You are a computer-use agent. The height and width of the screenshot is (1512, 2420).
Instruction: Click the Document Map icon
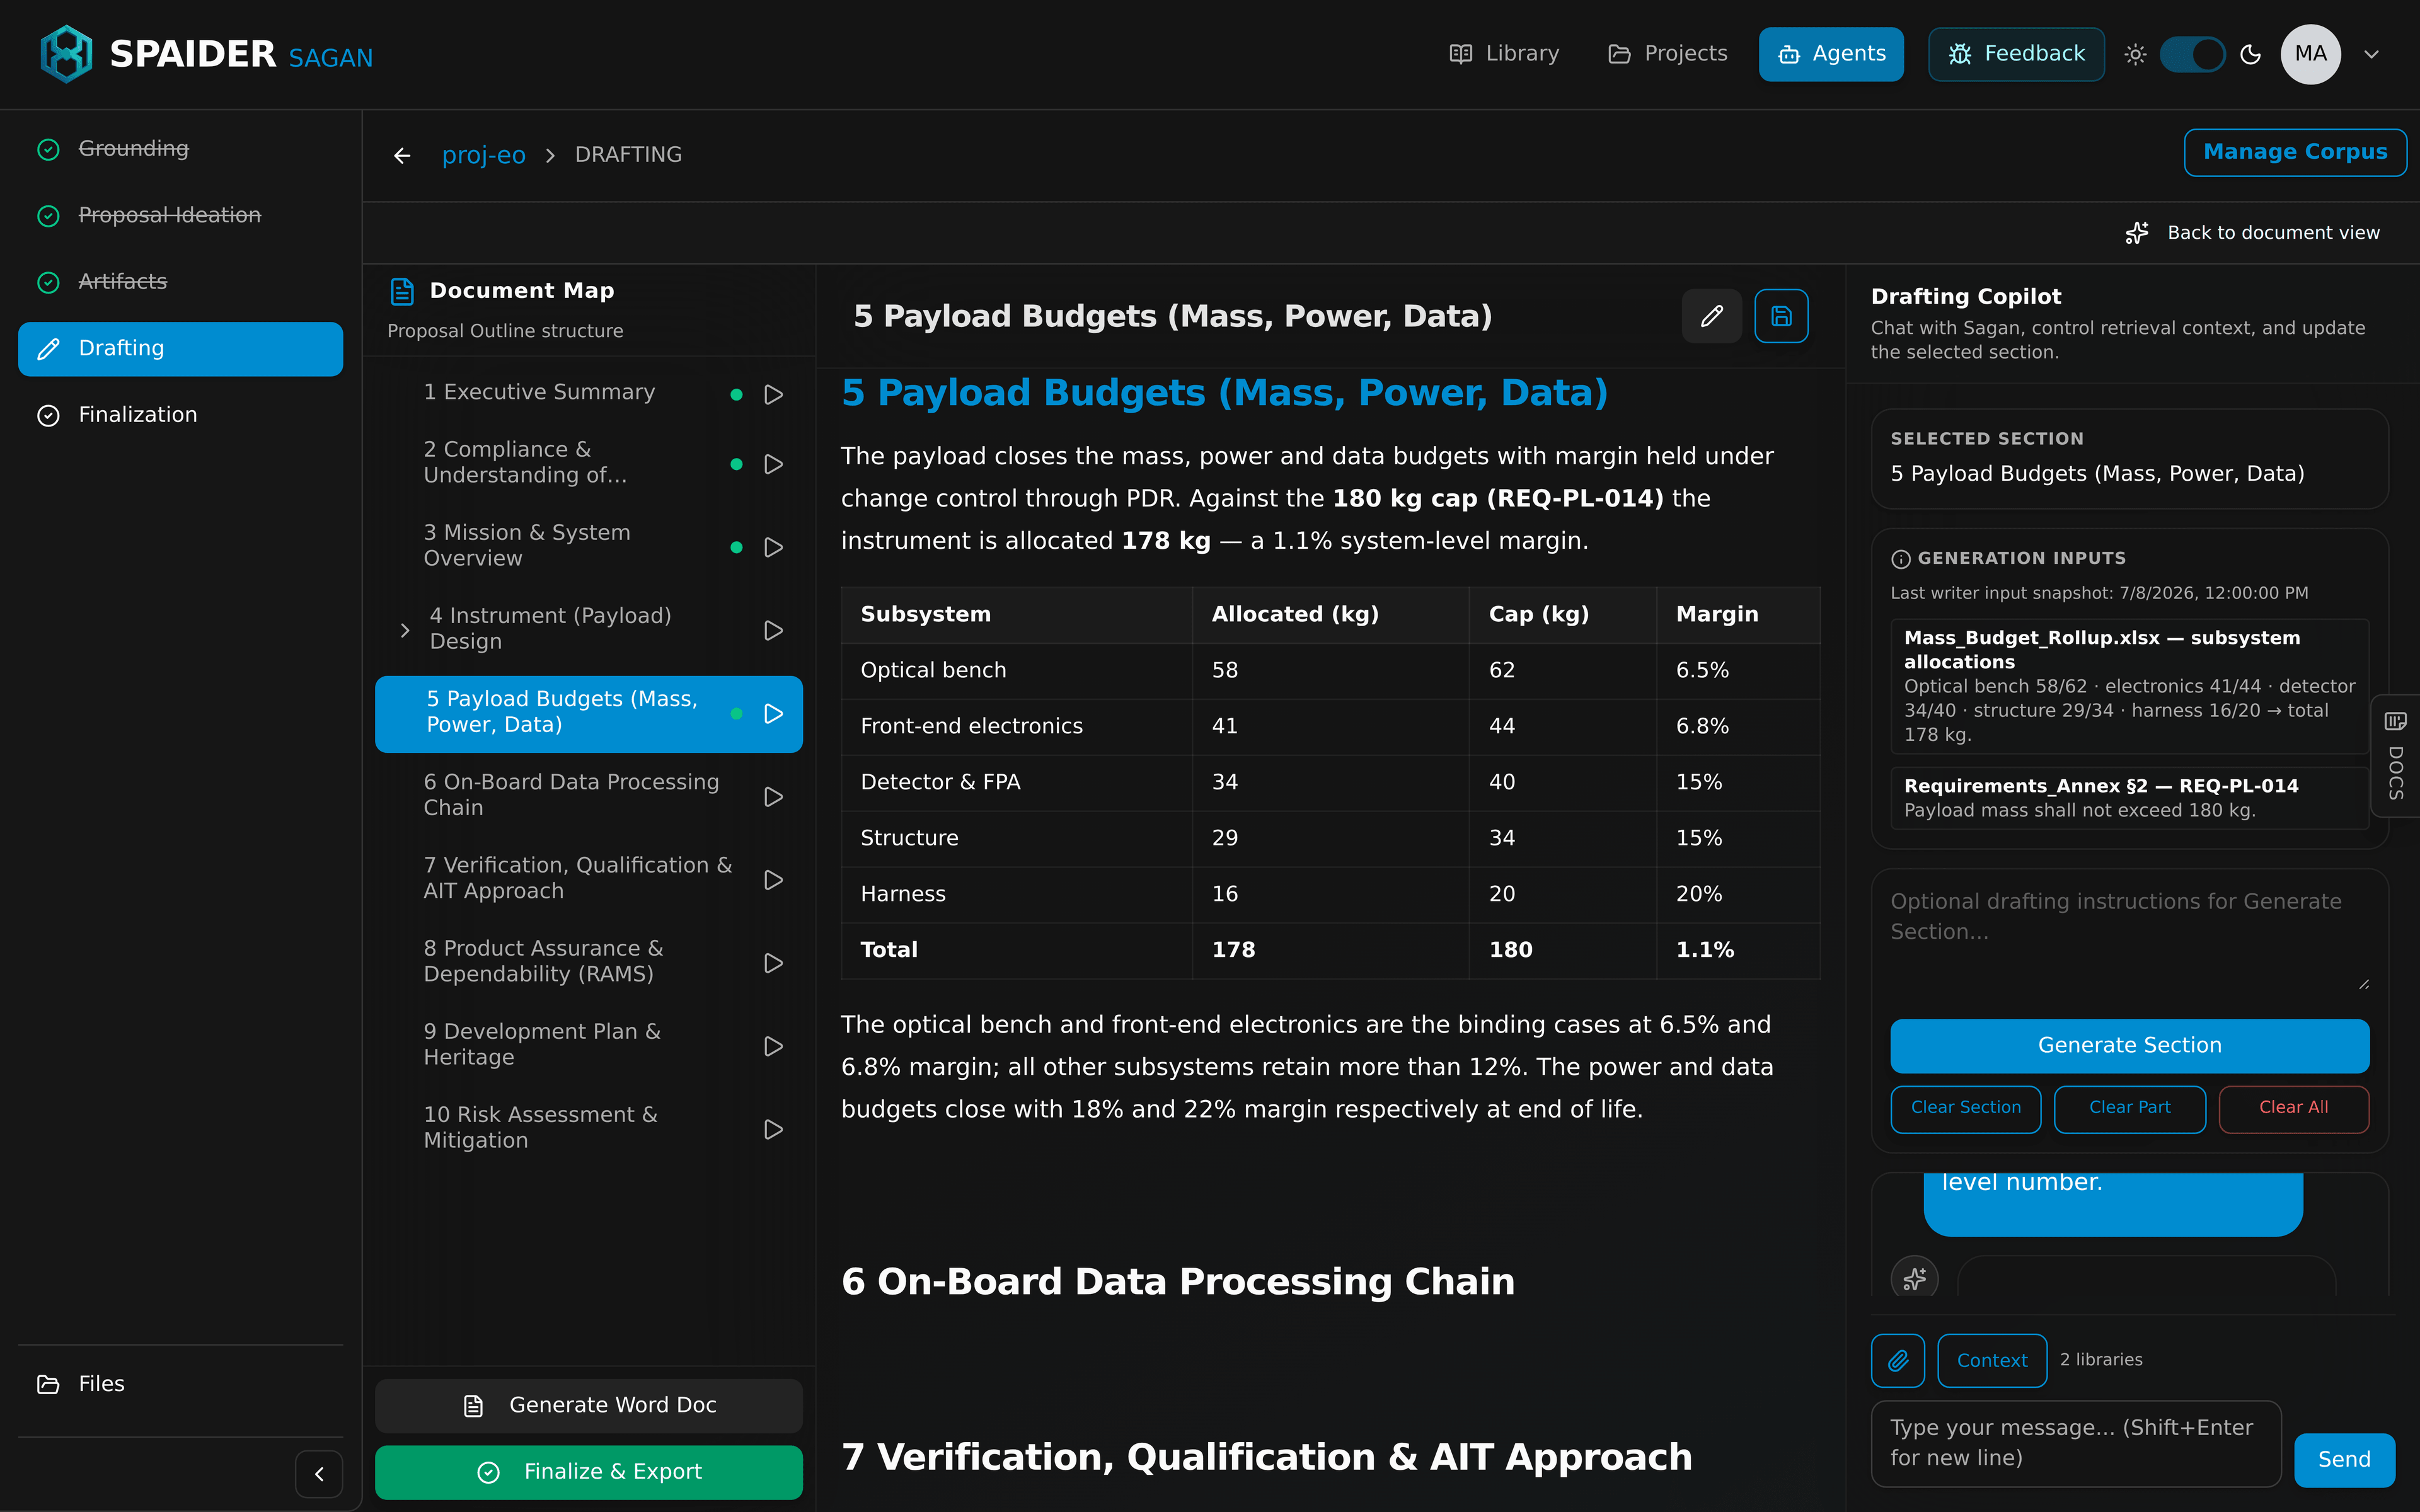tap(402, 291)
